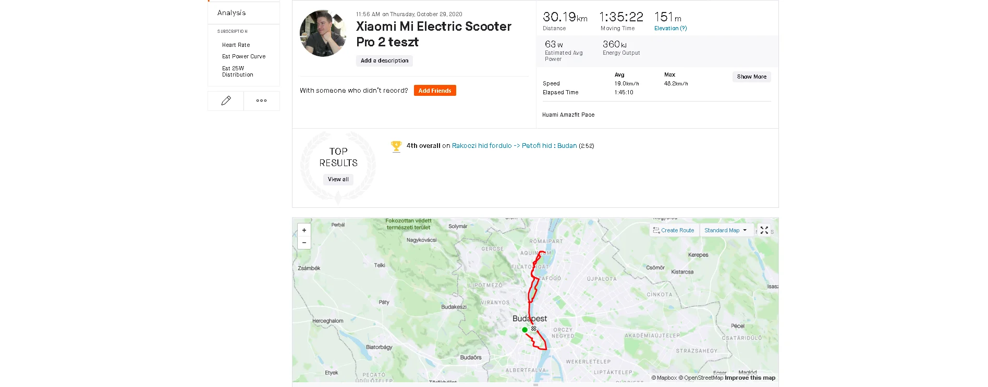Select Heart Rate in sidebar

tap(236, 45)
